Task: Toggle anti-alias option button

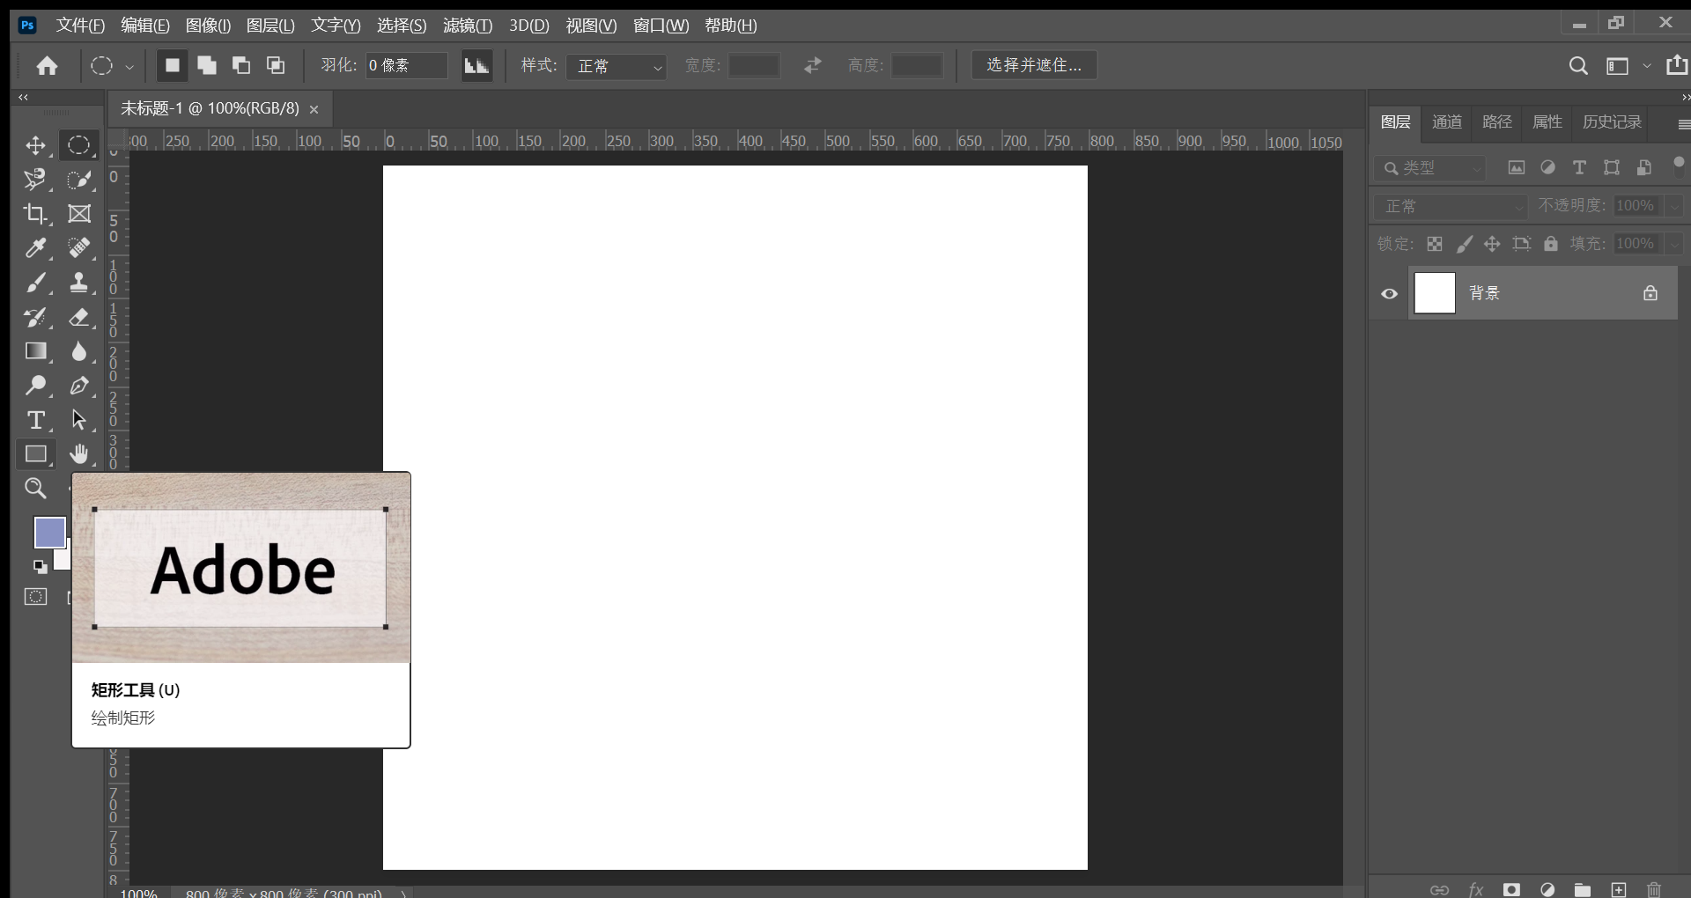Action: tap(476, 65)
